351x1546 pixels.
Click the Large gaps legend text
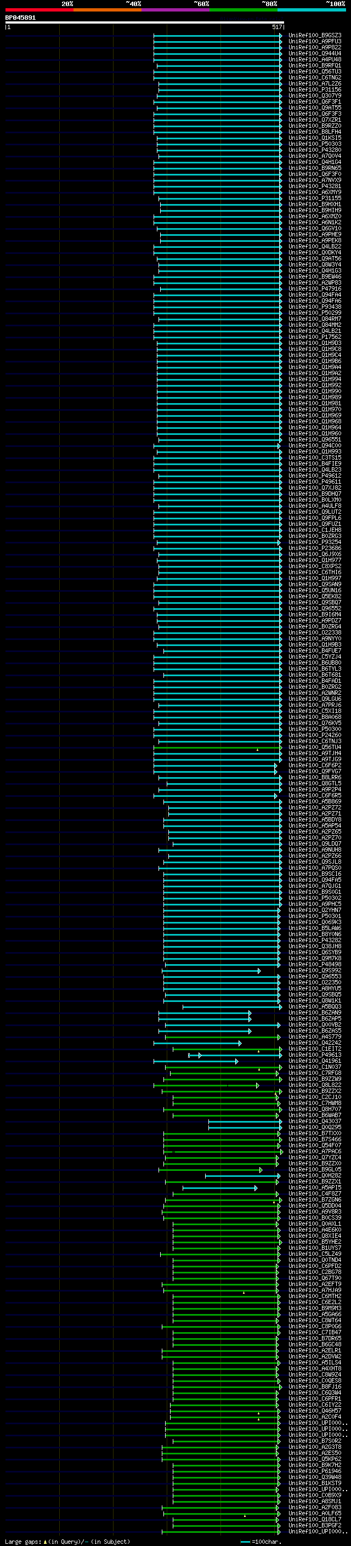(x=67, y=1542)
